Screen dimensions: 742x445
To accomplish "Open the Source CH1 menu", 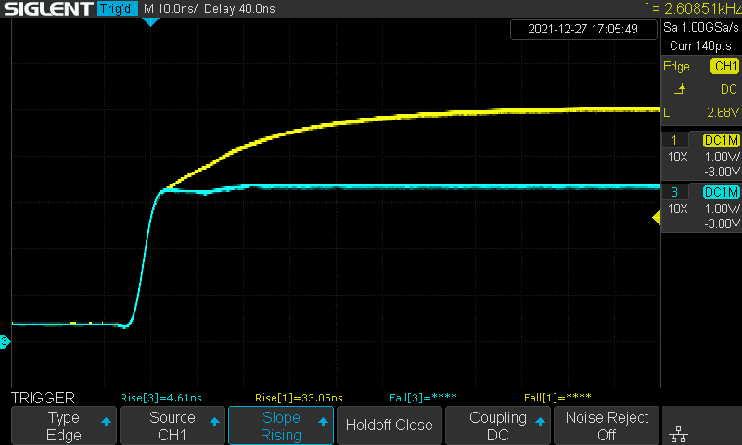I will pyautogui.click(x=173, y=426).
